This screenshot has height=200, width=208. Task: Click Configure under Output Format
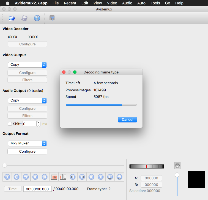(x=27, y=152)
